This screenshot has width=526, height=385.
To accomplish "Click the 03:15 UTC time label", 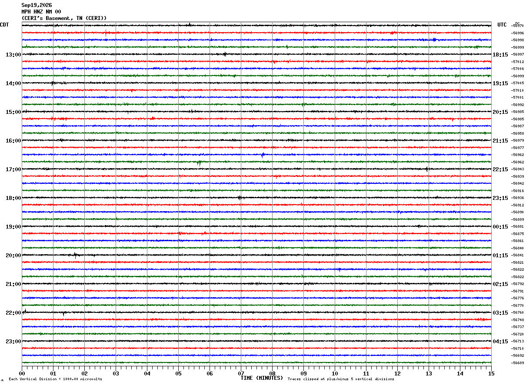I will (500, 313).
